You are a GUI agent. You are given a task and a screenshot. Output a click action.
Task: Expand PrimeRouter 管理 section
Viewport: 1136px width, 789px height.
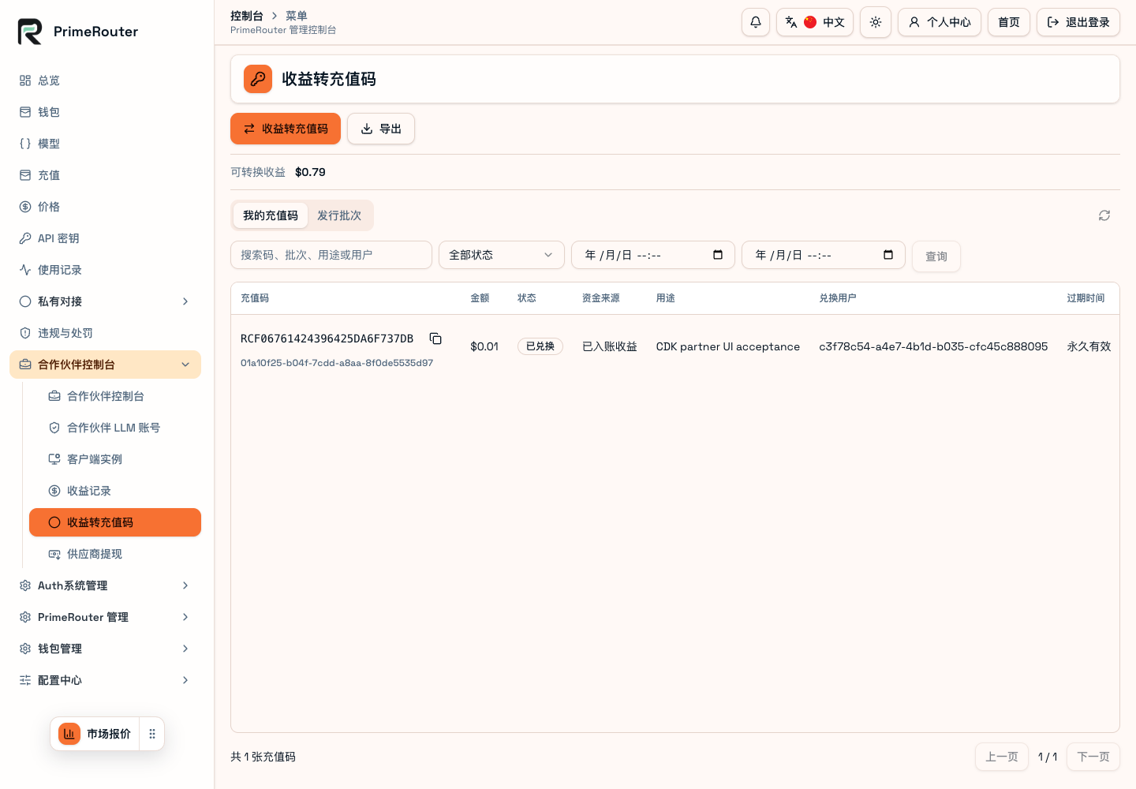[106, 617]
